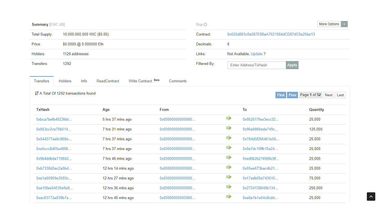The width and height of the screenshot is (384, 215).
Task: Click the 125,000 quantity value
Action: (x=316, y=129)
